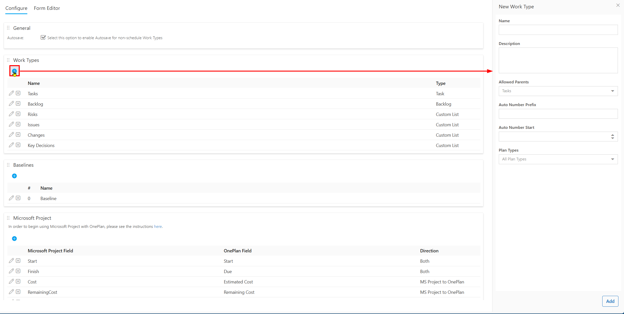Edit the Issues work type
This screenshot has width=624, height=314.
[x=11, y=124]
